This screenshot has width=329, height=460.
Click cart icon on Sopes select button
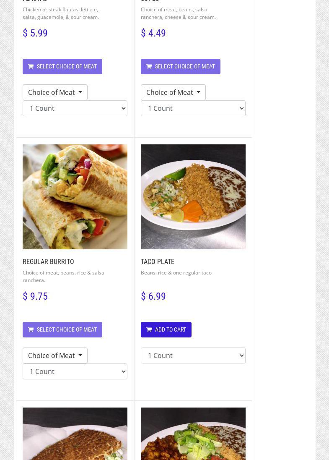pos(149,66)
